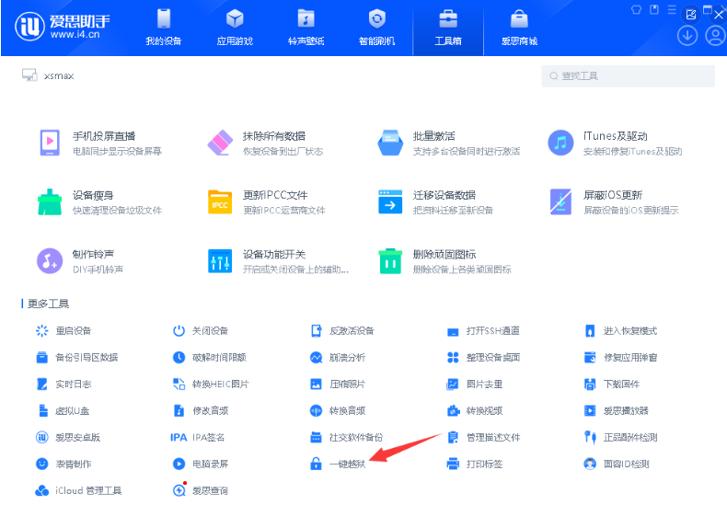Launch 手机投屏直播 tool
This screenshot has width=727, height=505.
[x=101, y=143]
